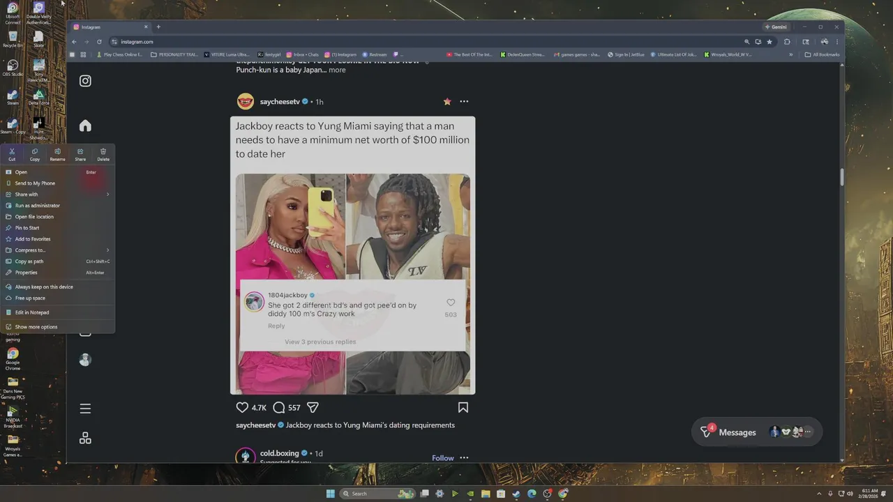This screenshot has height=502, width=893.
Task: Open the saycheesetv profile from post header
Action: click(280, 102)
